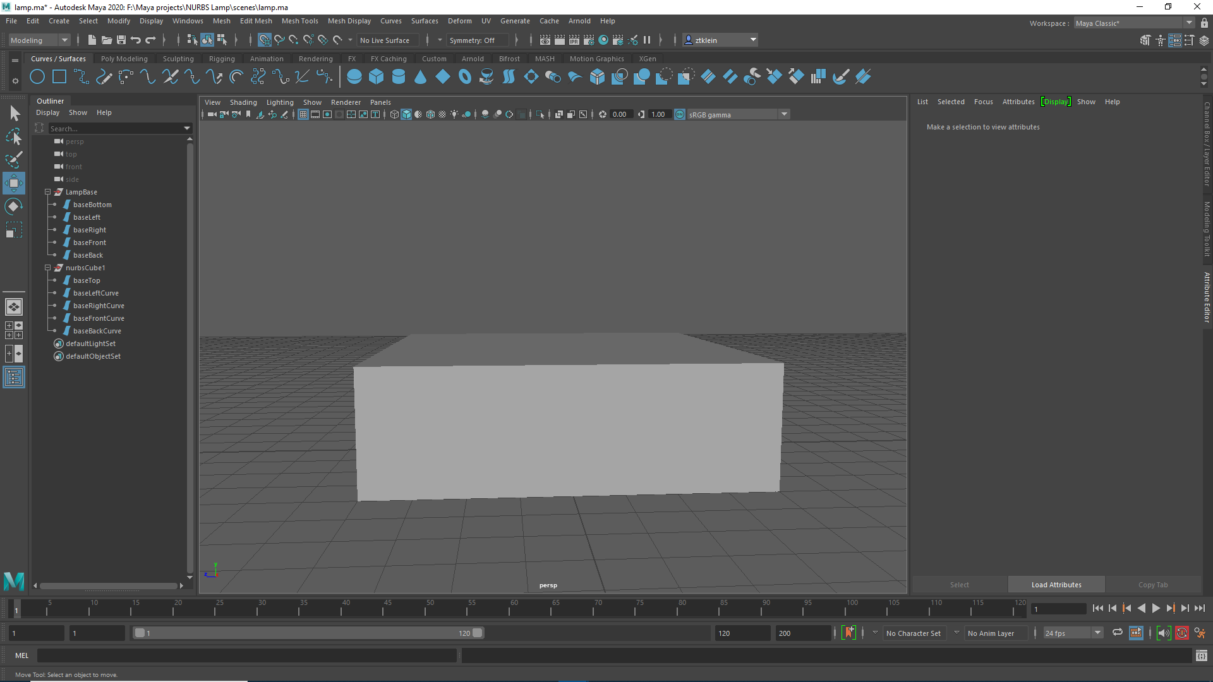The height and width of the screenshot is (682, 1213).
Task: Collapse the LampBase group in the Outliner
Action: 47,192
